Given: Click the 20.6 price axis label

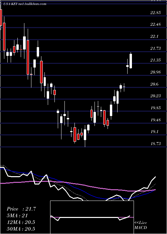Looking at the screenshot, I should coord(154,84).
